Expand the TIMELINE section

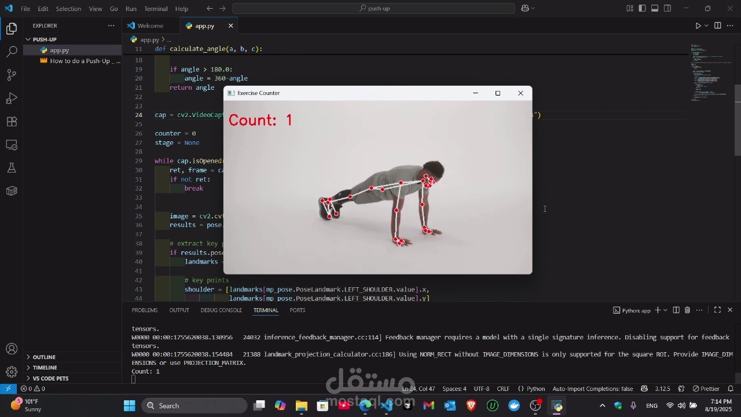(x=72, y=368)
